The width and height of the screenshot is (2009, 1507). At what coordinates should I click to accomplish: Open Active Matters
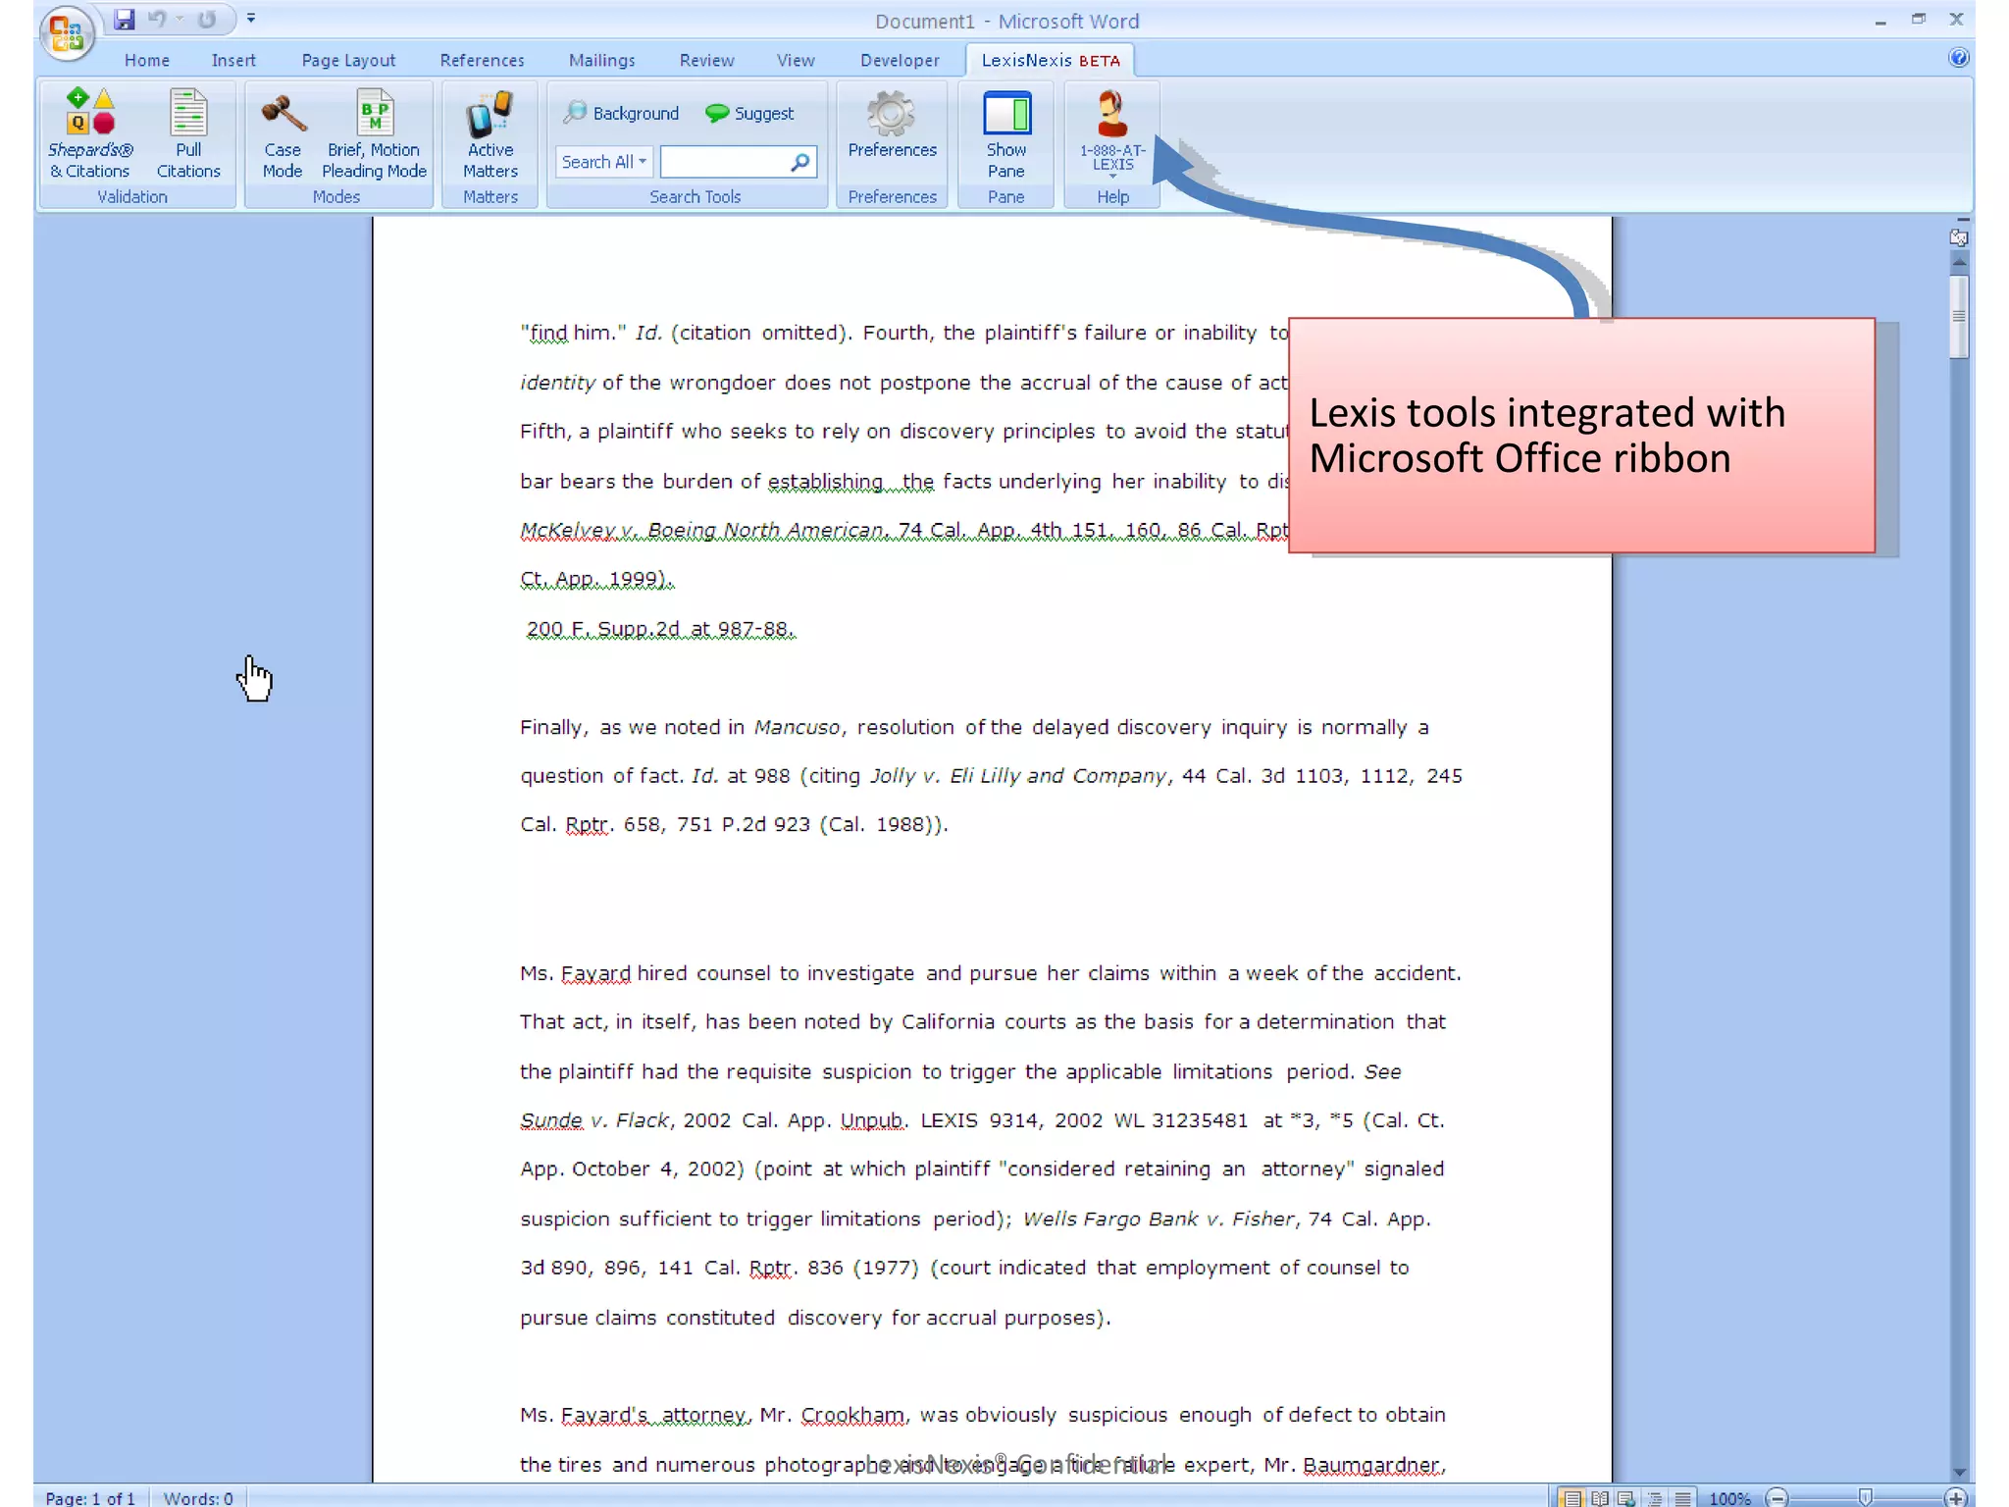point(490,133)
